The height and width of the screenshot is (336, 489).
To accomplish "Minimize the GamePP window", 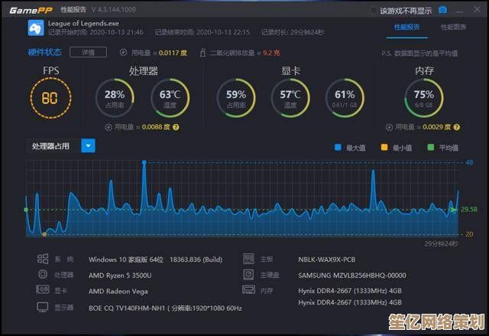I will click(460, 10).
